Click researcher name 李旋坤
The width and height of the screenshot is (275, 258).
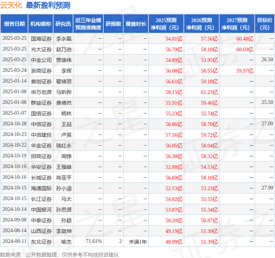[63, 231]
